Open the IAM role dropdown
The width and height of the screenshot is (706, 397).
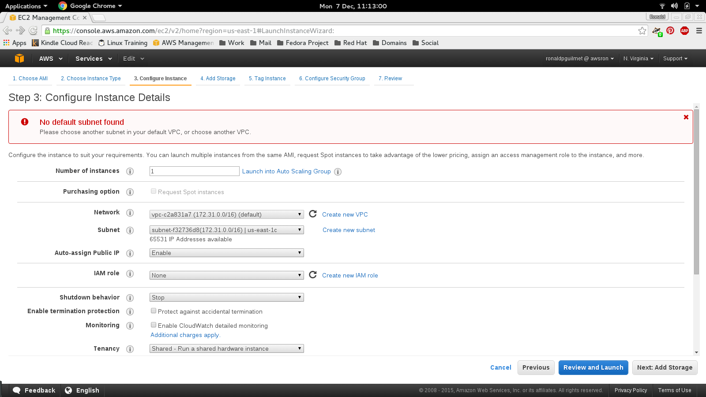[x=227, y=275]
